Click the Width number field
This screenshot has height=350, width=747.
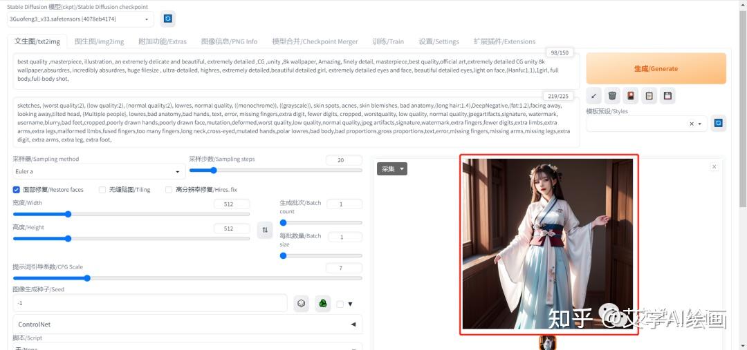(232, 204)
